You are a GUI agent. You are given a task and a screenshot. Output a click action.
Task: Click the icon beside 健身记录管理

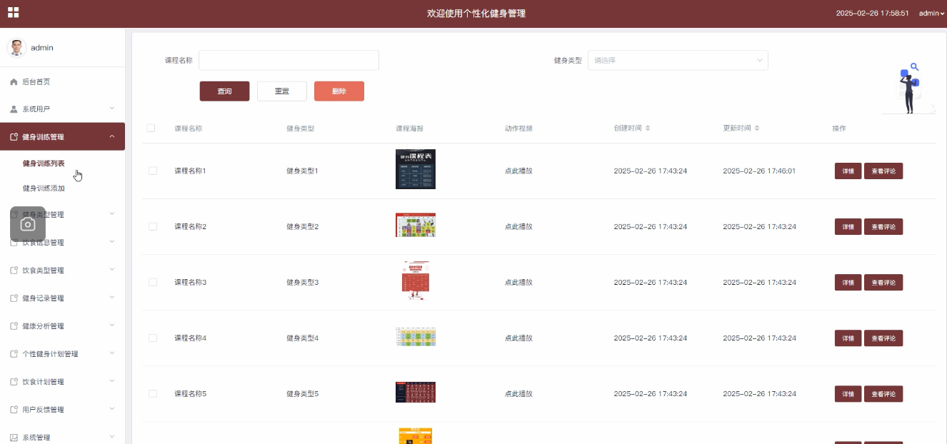14,298
